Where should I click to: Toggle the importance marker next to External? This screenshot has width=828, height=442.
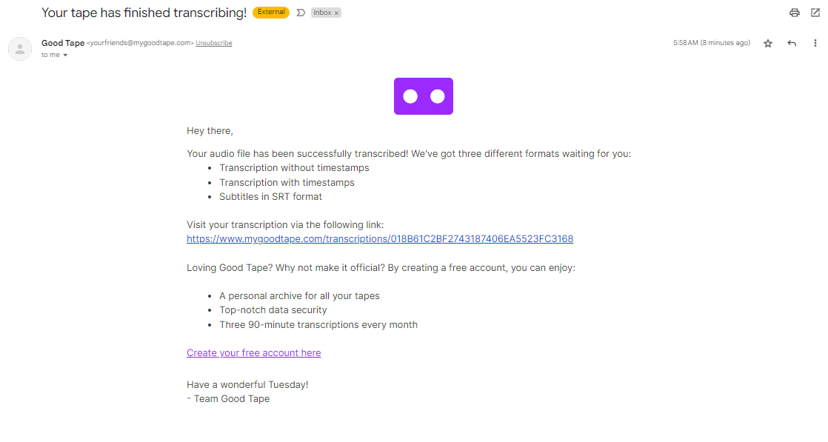301,13
